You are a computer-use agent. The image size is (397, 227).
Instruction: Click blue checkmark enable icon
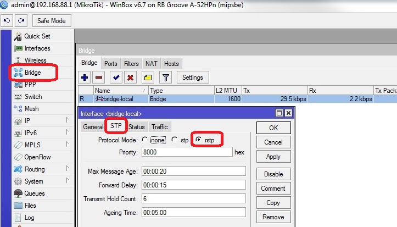coord(116,77)
